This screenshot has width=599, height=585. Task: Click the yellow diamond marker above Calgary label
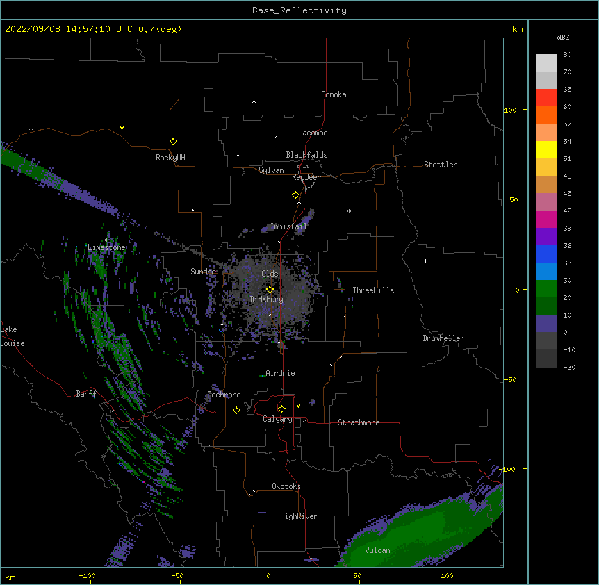(281, 409)
